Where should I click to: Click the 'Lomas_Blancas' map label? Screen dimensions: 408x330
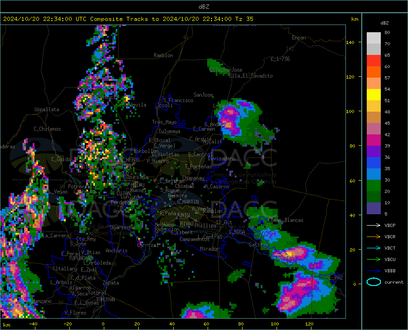(x=286, y=220)
